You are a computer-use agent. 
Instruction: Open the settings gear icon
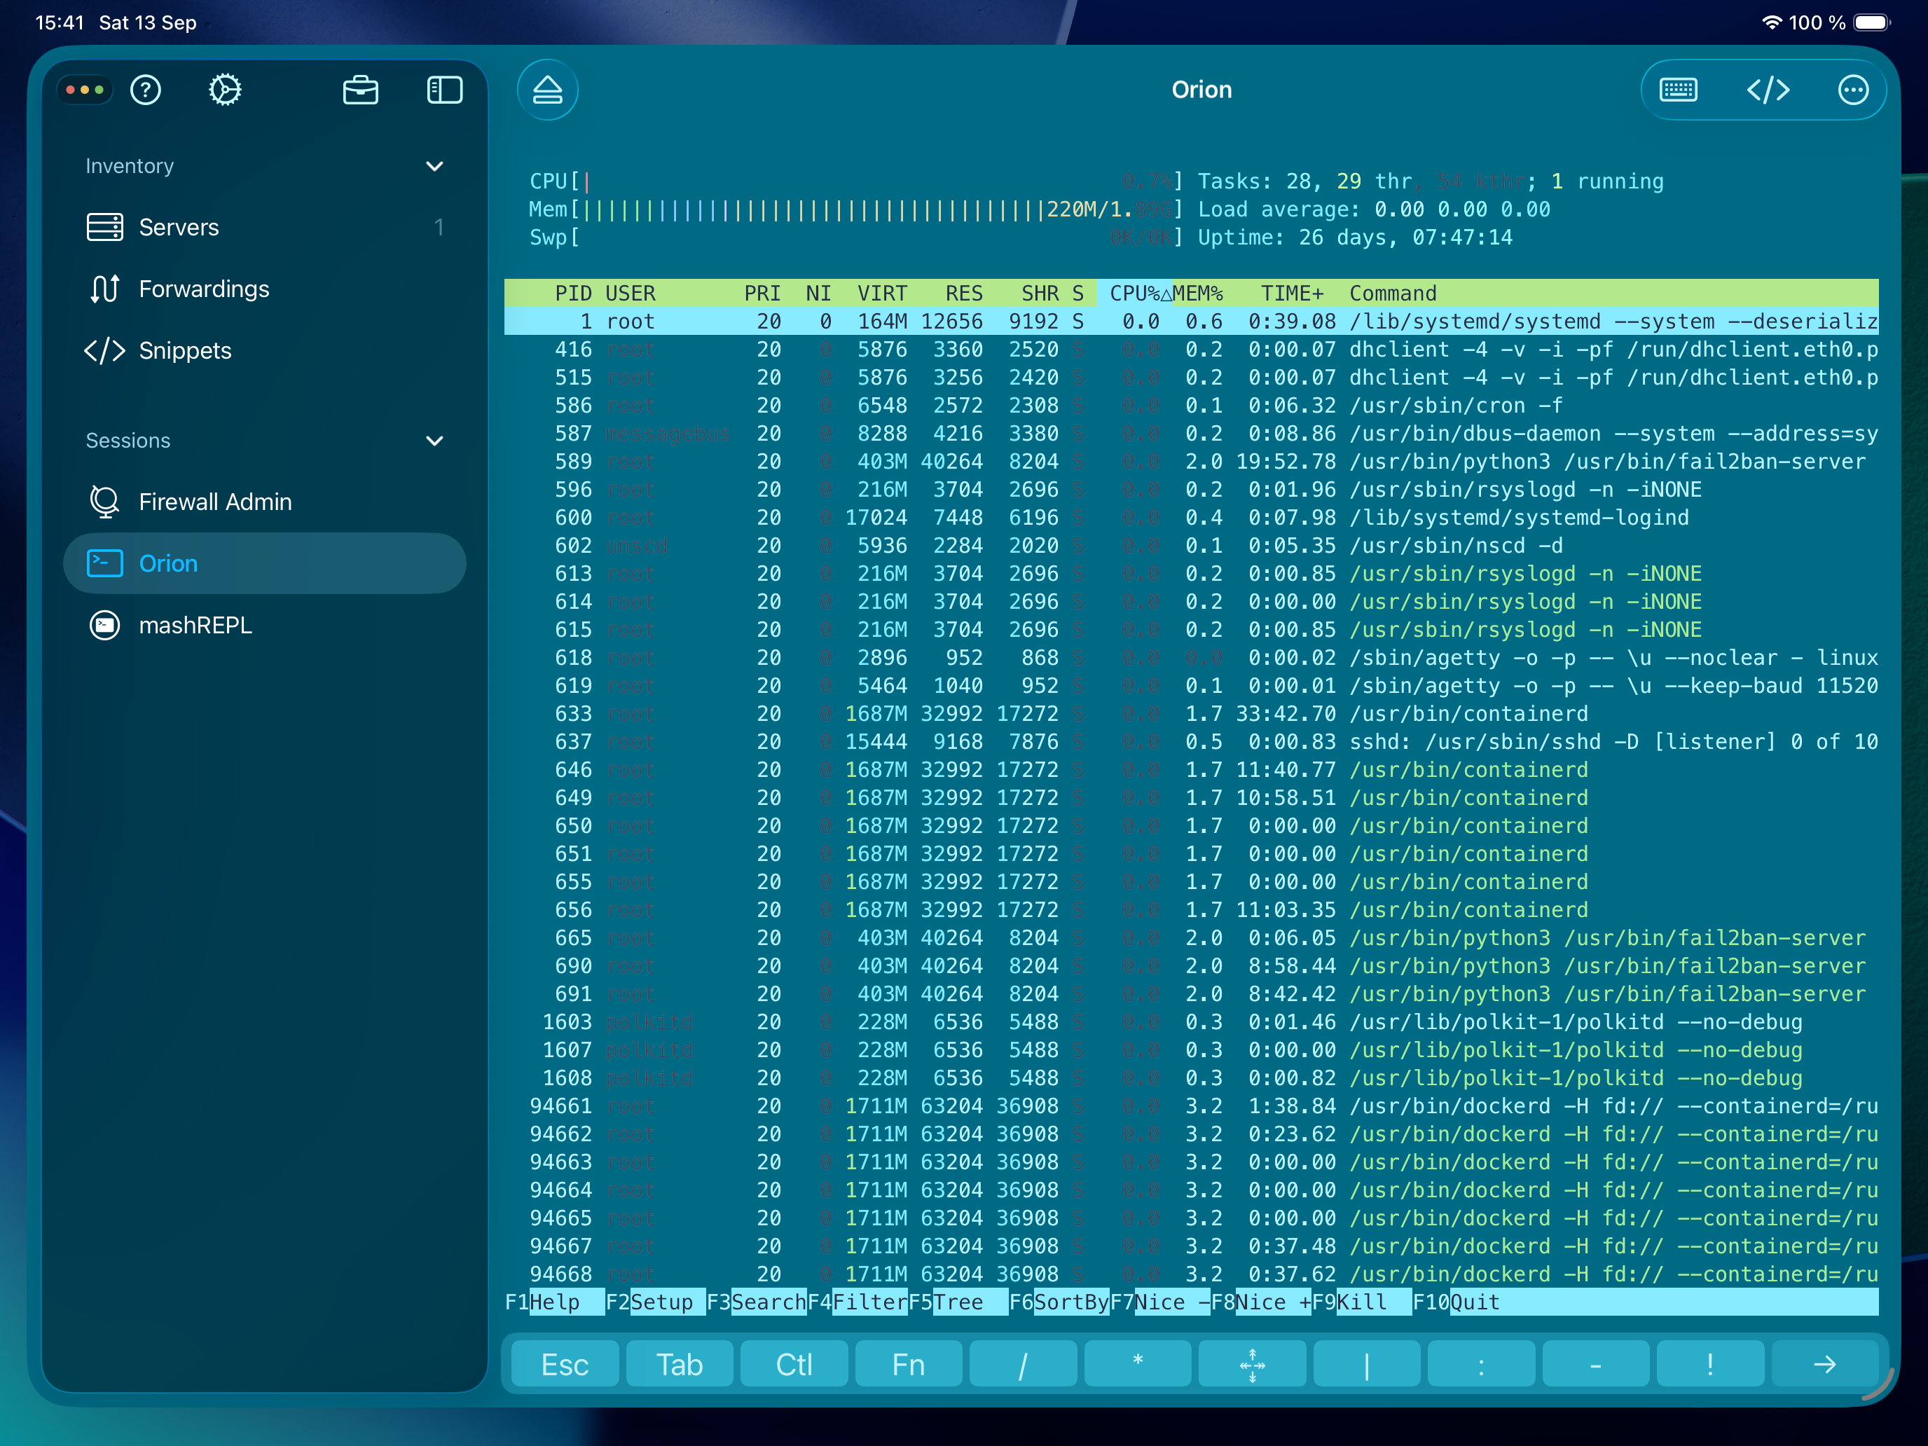pos(225,90)
